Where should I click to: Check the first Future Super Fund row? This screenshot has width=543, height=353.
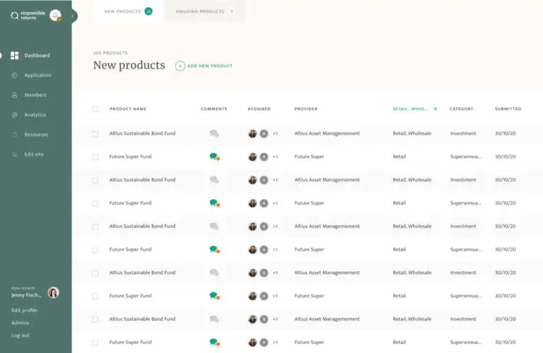pos(95,157)
